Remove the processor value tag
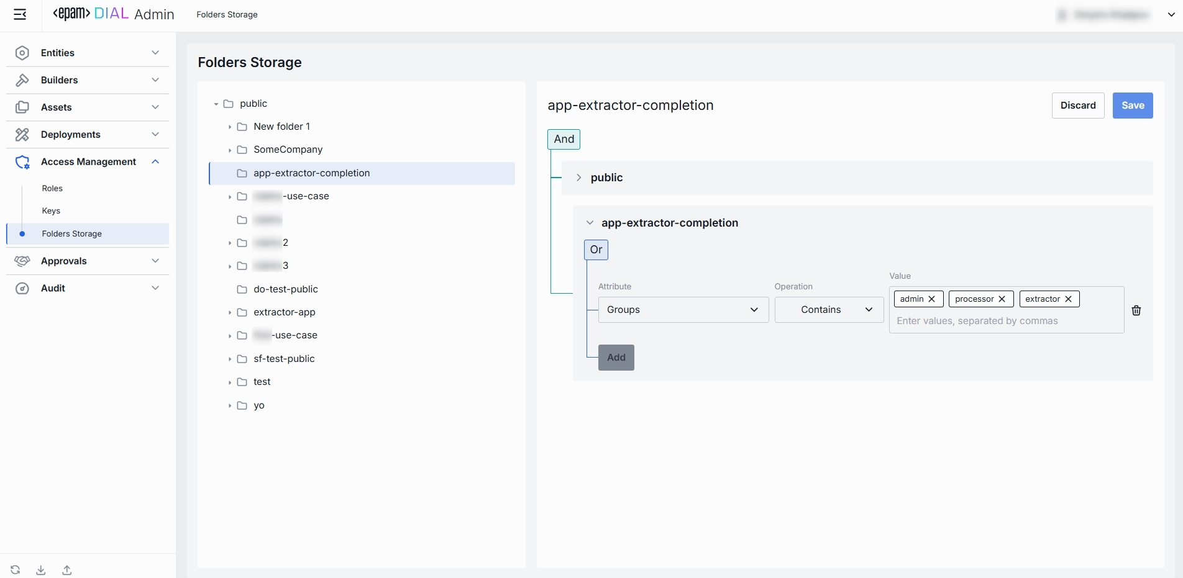This screenshot has width=1183, height=578. coord(1002,299)
